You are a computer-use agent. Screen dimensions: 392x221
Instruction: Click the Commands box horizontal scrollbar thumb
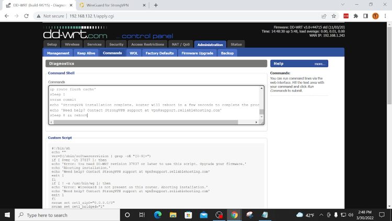(x=146, y=122)
